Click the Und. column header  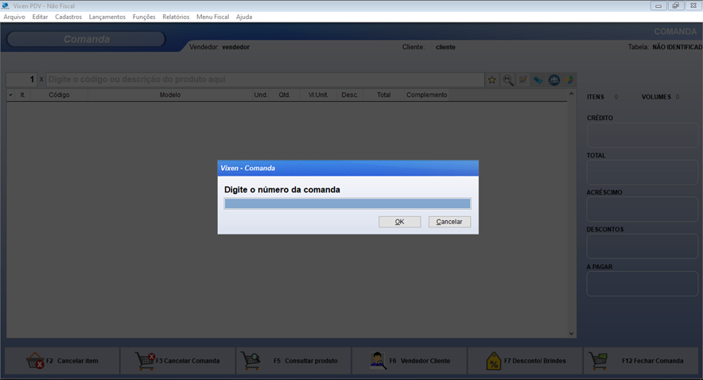[261, 95]
